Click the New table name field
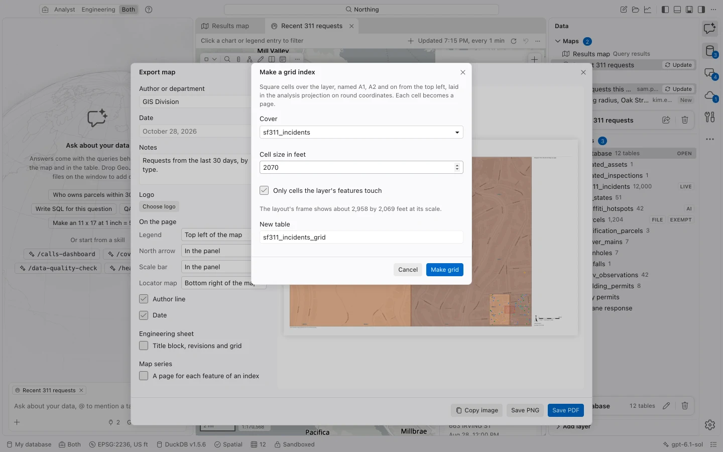723x452 pixels. point(361,237)
